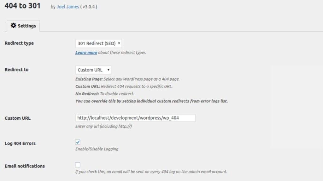Follow the Learn more link
The image size is (323, 181).
pyautogui.click(x=86, y=53)
